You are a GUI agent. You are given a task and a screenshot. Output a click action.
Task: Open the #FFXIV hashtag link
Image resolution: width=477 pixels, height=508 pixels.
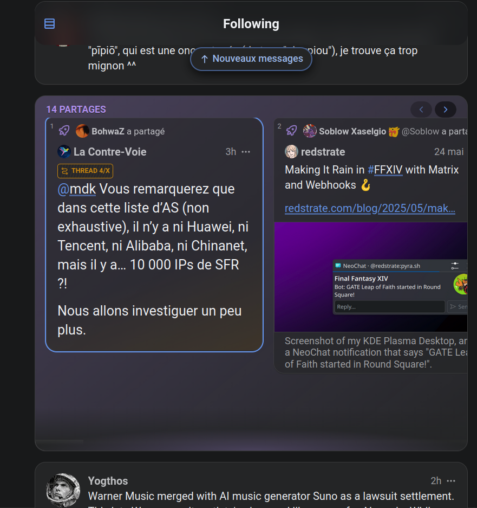(x=385, y=170)
